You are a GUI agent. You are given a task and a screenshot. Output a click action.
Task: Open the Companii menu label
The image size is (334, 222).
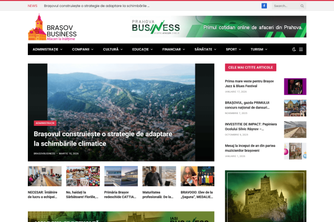pyautogui.click(x=81, y=49)
